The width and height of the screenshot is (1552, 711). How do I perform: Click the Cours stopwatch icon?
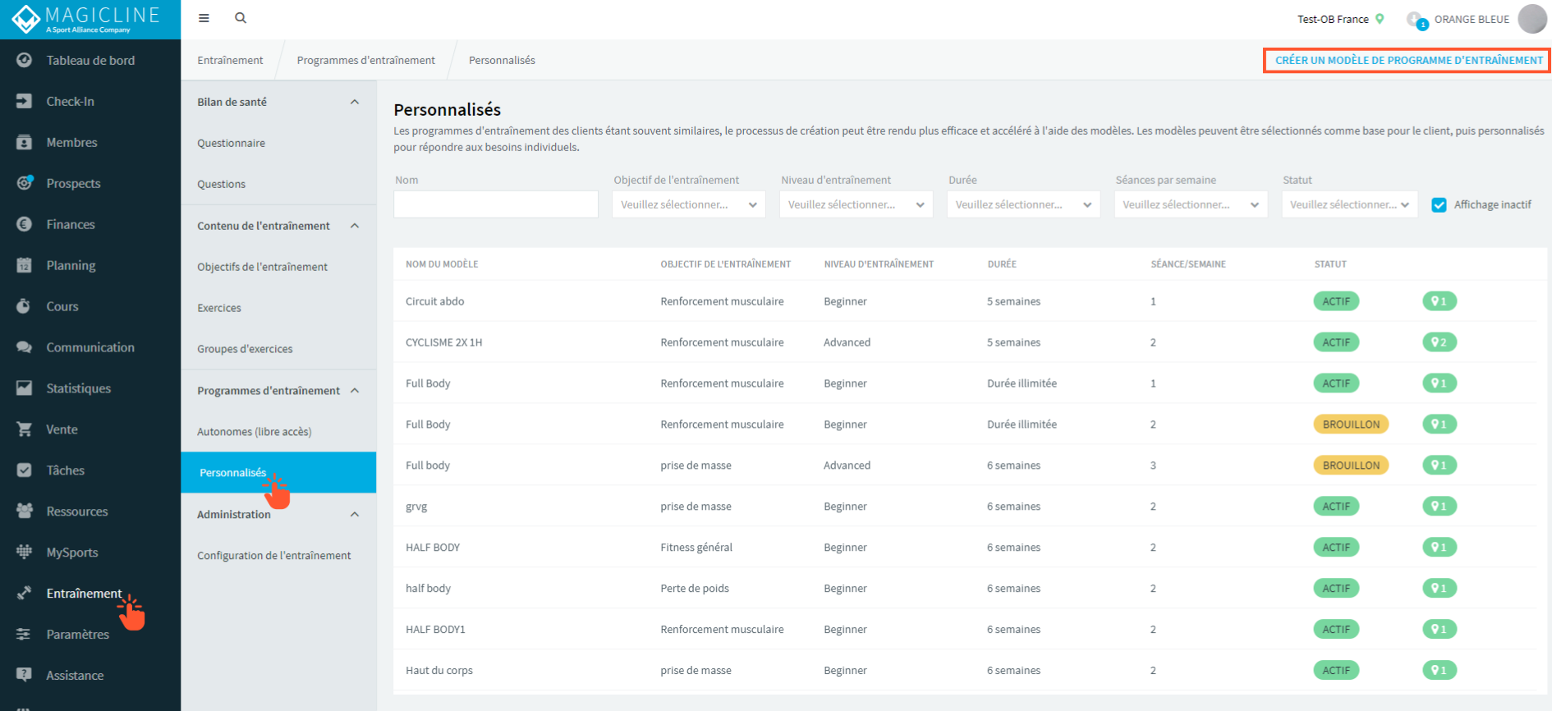coord(25,306)
